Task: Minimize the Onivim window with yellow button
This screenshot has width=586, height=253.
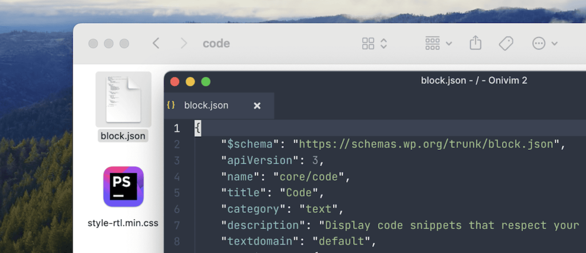Action: (191, 81)
